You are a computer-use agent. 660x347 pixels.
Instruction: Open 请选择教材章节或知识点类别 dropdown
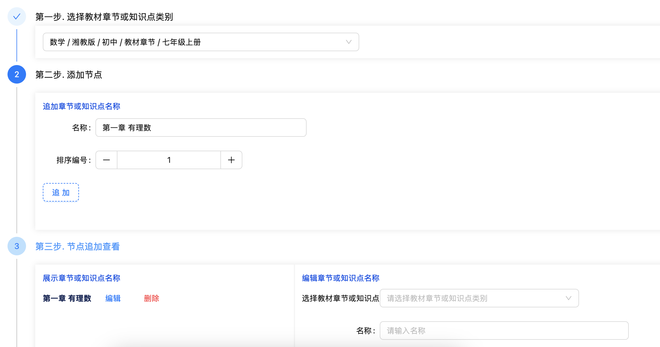pos(474,298)
